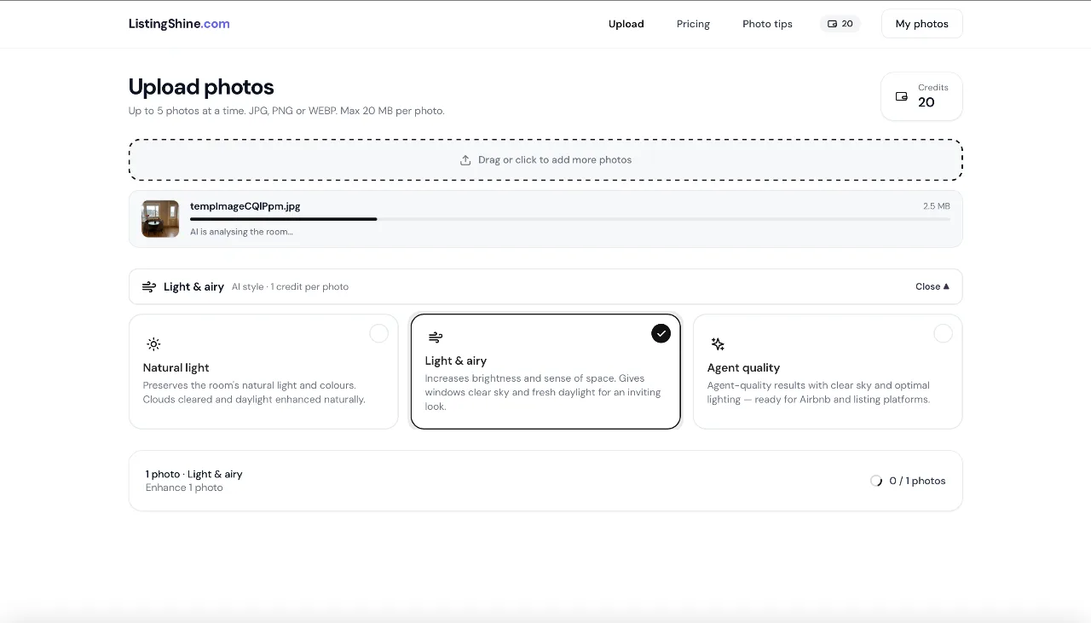Collapse the style selector with Close

click(932, 286)
